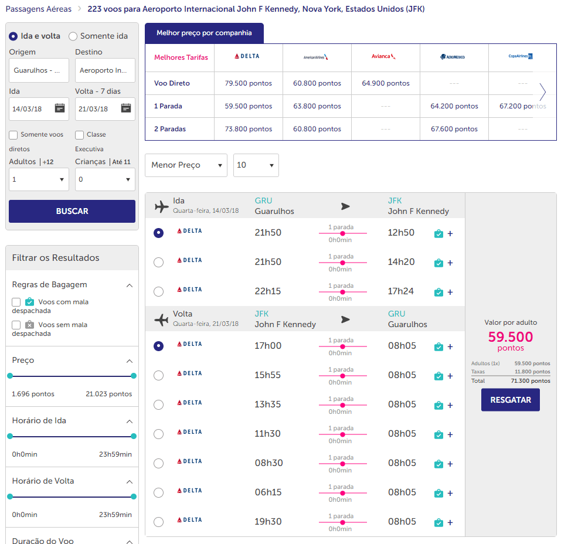Click the RESGATAR button

pyautogui.click(x=511, y=400)
